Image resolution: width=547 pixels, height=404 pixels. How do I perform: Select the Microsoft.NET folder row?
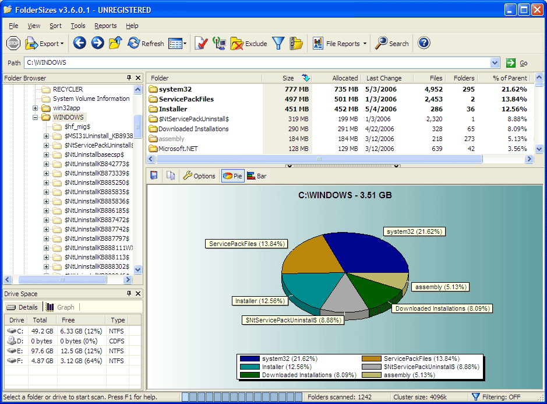click(340, 149)
